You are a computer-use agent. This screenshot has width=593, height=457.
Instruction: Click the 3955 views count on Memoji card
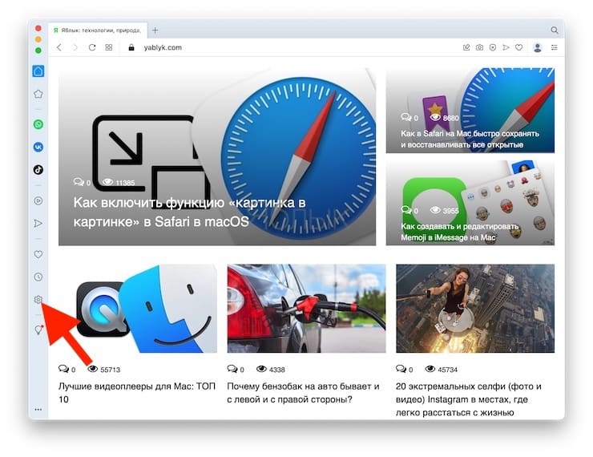pos(445,210)
